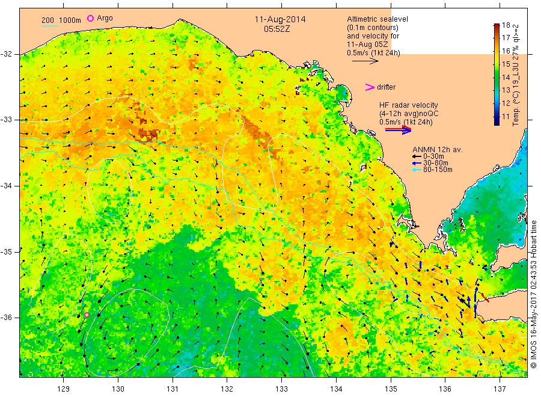The image size is (541, 397).
Task: Click colorbar value 11
Action: pyautogui.click(x=506, y=116)
